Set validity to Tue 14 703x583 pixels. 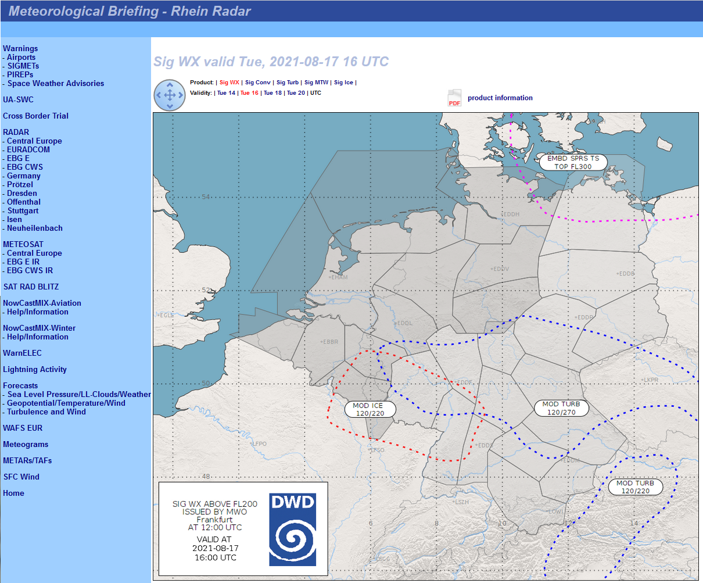tap(226, 93)
